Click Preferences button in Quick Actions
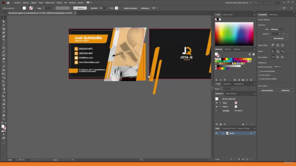296x166 pixels. click(285, 90)
